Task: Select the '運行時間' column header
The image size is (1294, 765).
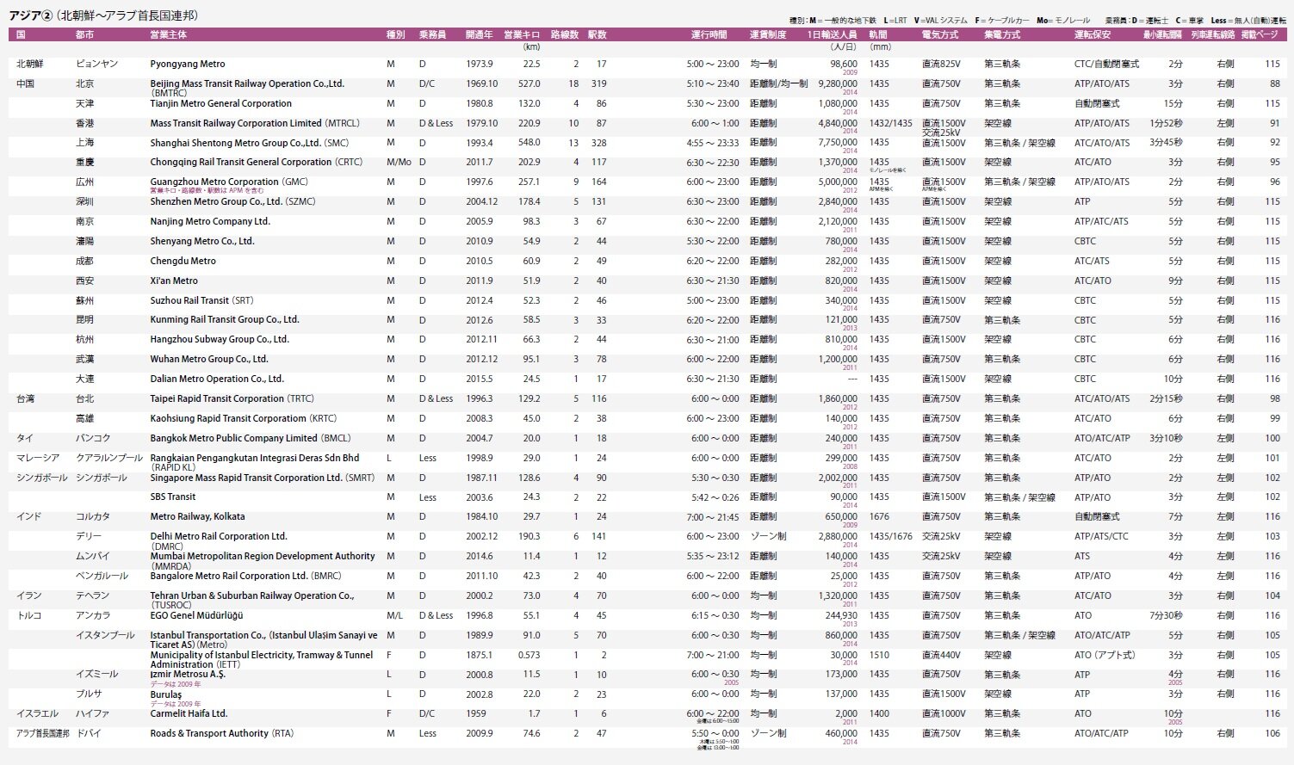Action: point(709,35)
